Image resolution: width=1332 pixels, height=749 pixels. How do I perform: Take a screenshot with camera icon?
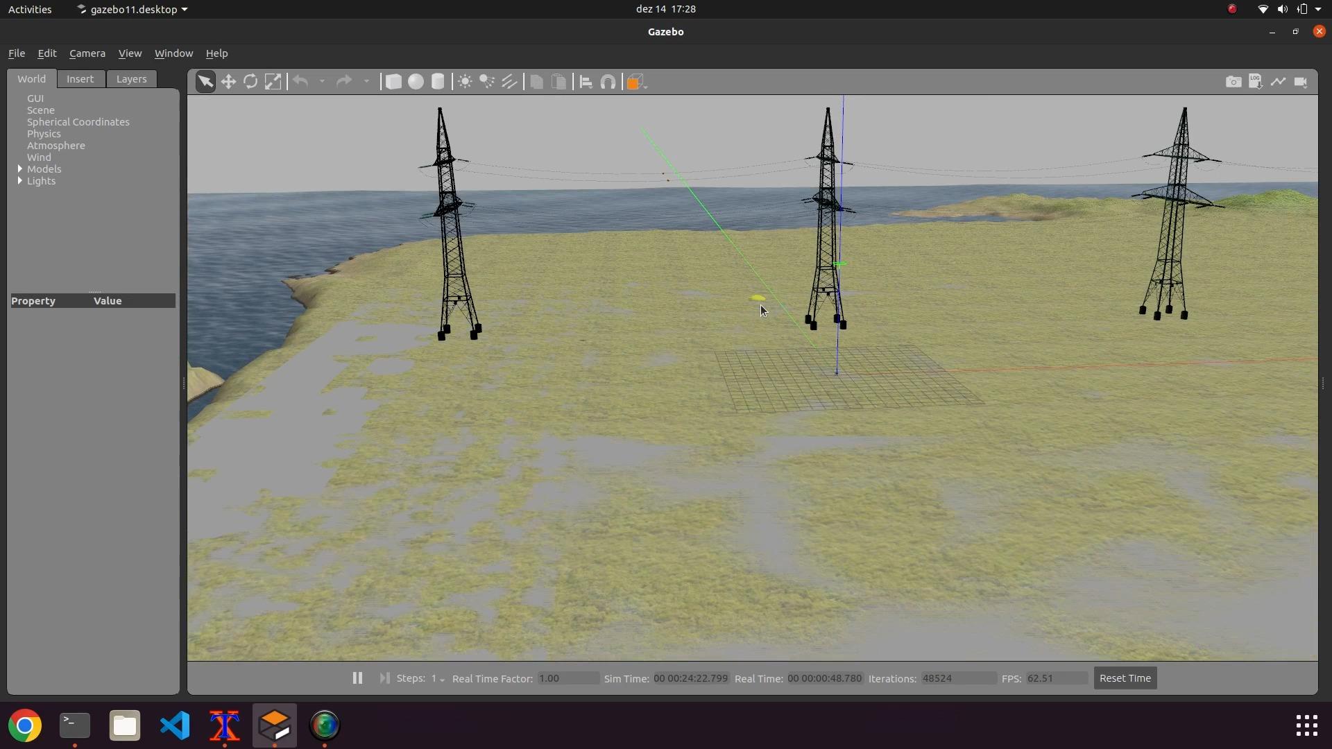coord(1233,82)
